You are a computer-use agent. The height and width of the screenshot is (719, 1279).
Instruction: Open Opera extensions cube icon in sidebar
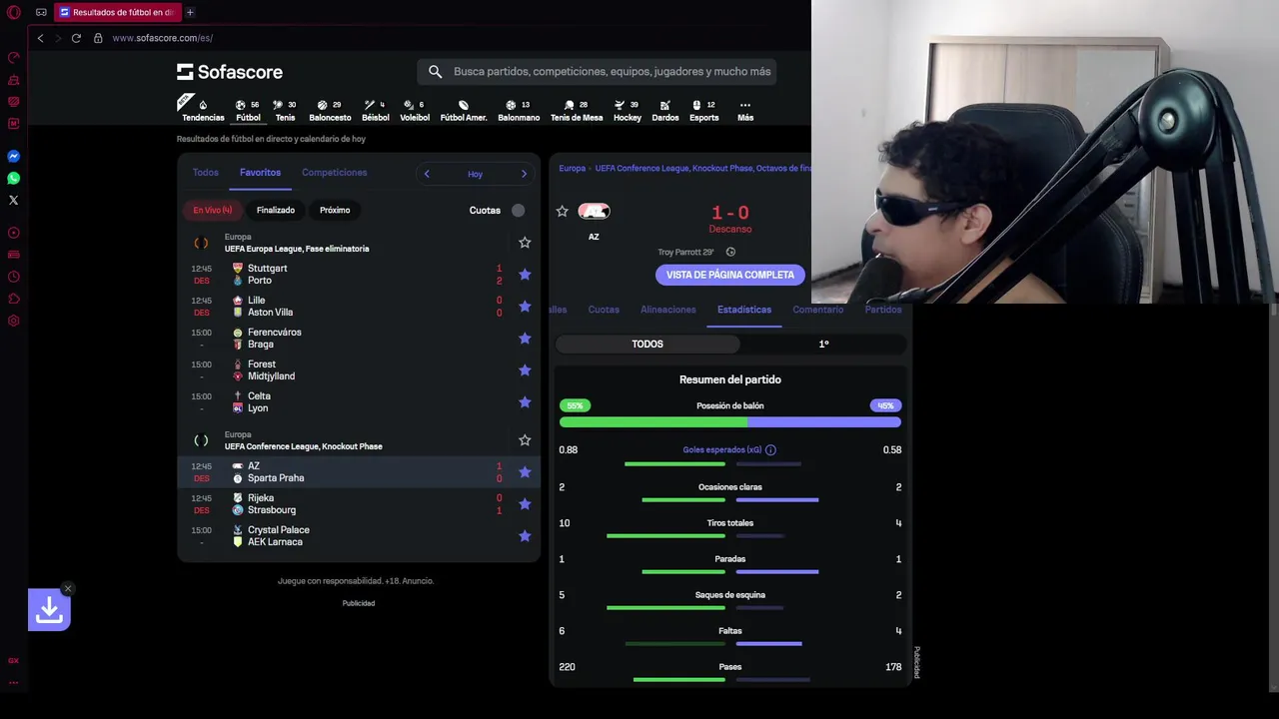coord(14,299)
